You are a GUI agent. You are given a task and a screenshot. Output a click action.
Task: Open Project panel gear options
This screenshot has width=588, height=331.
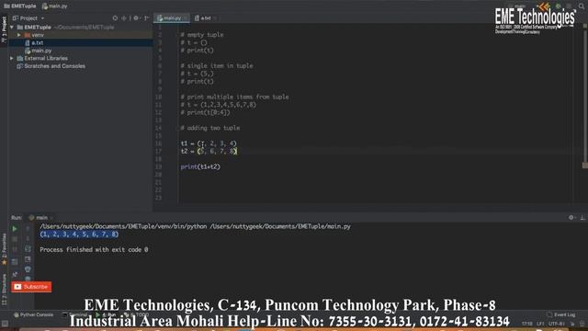pyautogui.click(x=136, y=18)
